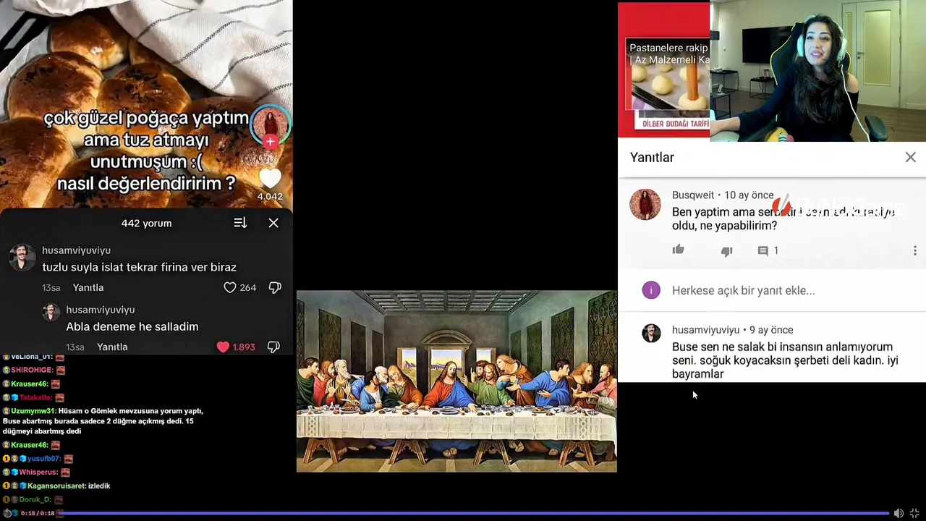Open husamviyuviyu's avatar in YouTube replies
The width and height of the screenshot is (926, 521).
pos(651,333)
